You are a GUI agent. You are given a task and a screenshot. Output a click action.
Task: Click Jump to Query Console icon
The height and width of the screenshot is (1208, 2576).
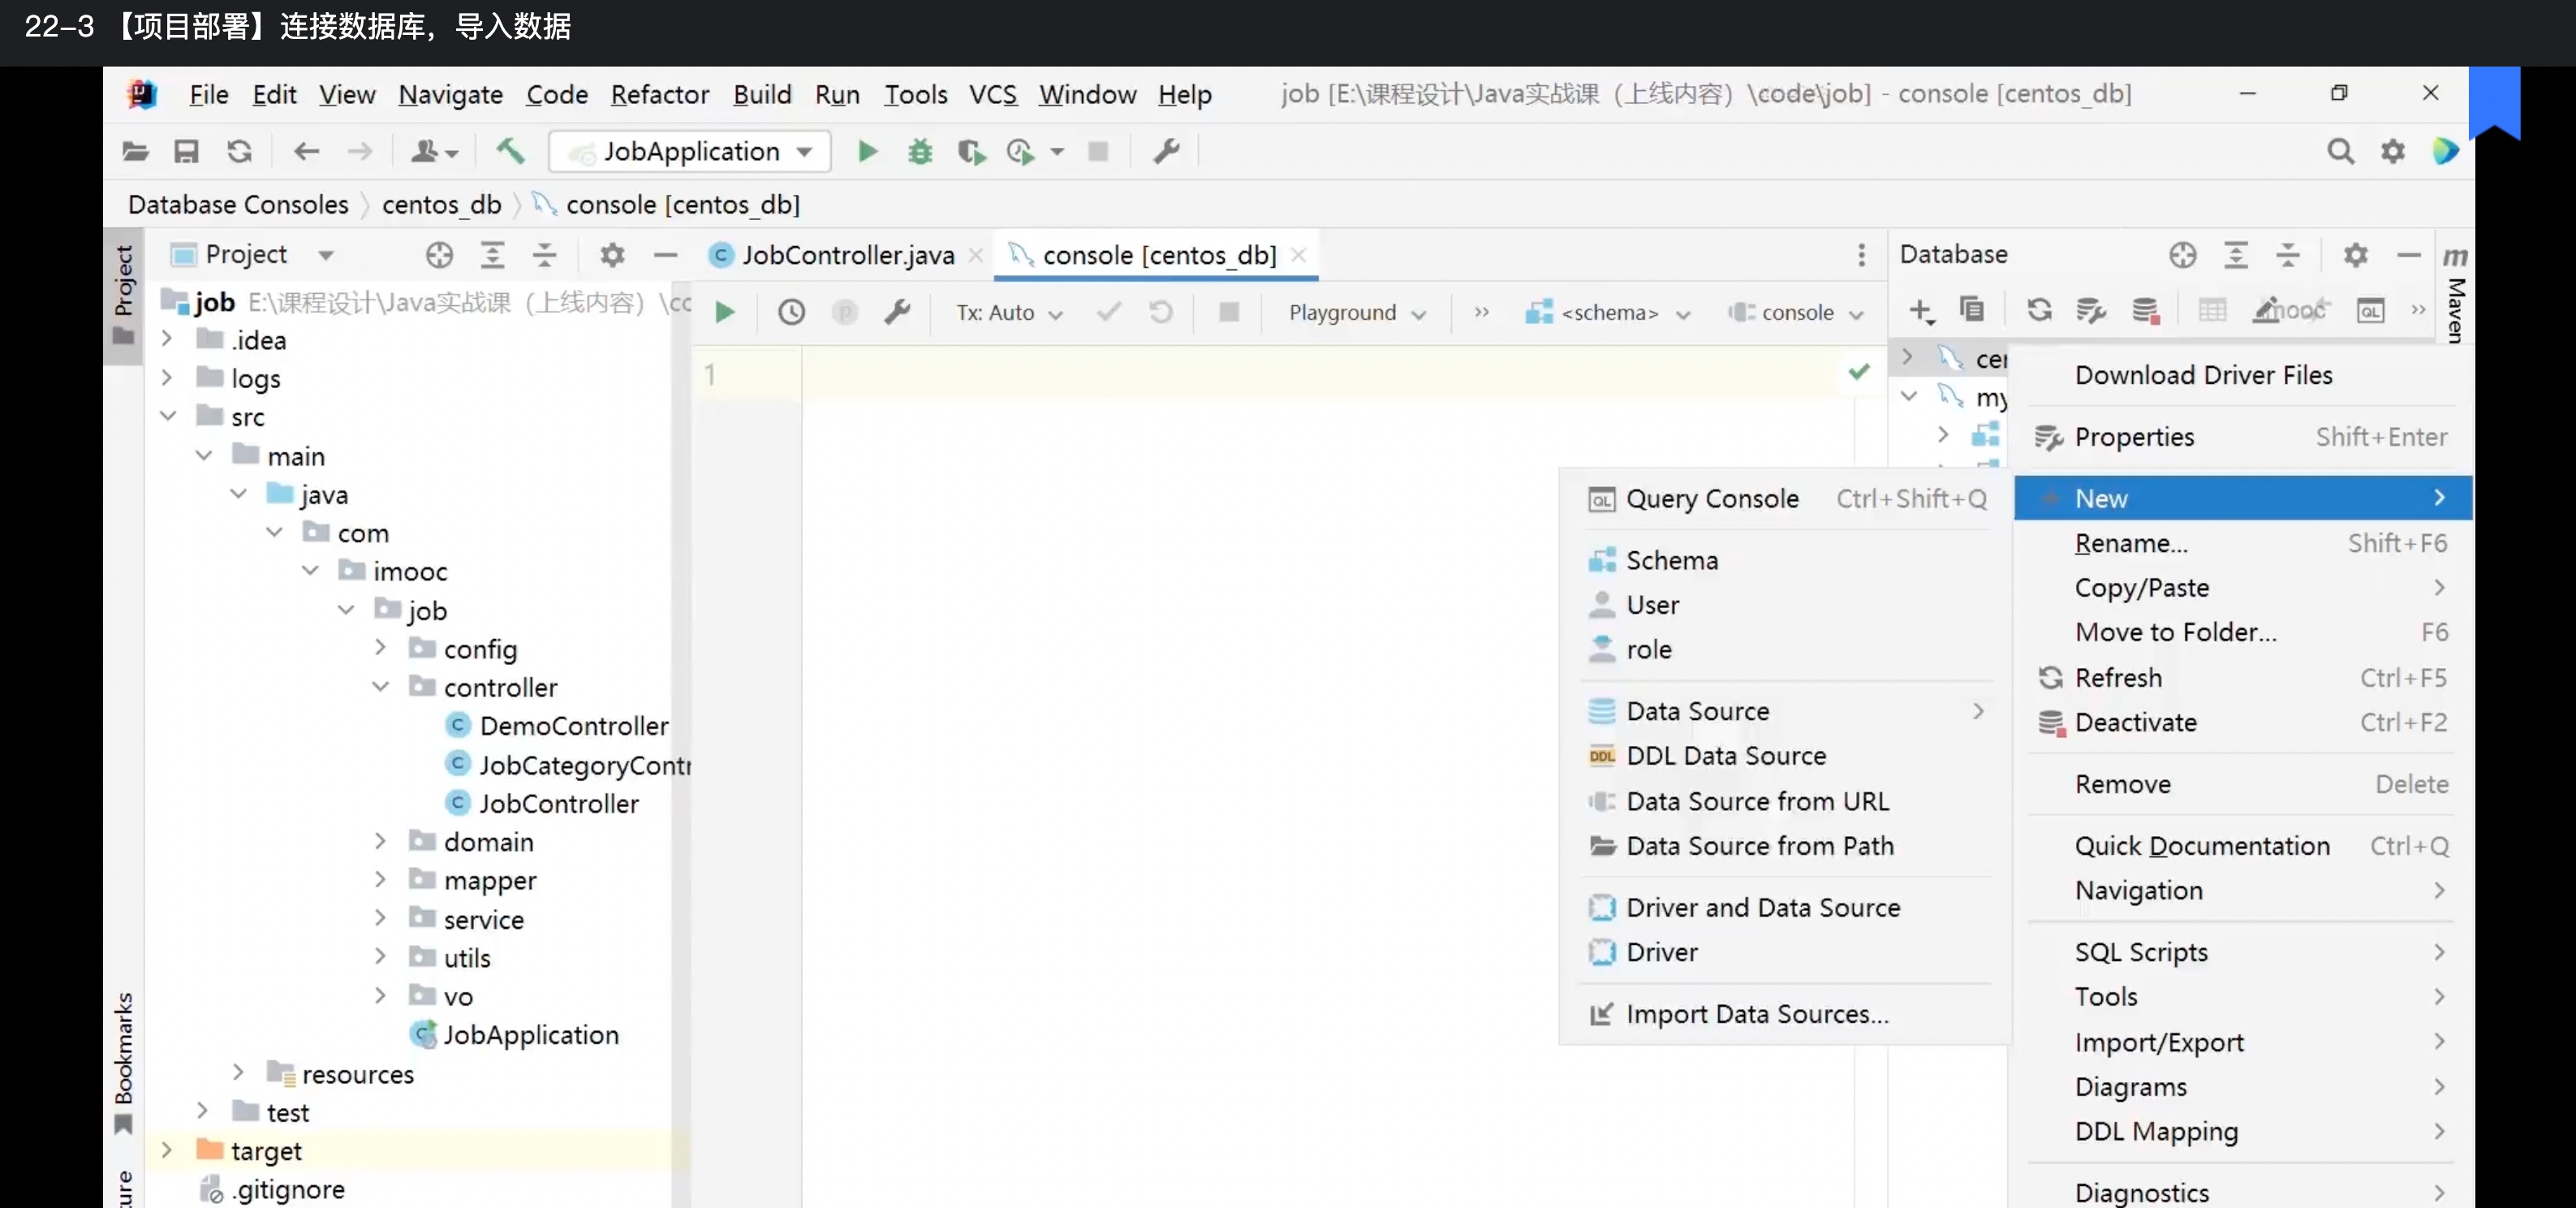(2370, 311)
